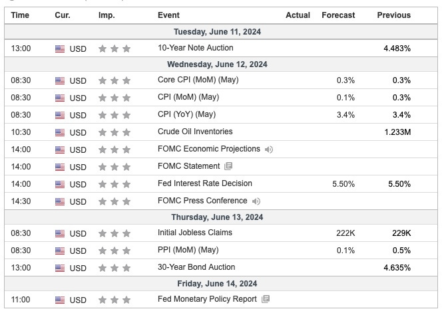Image resolution: width=446 pixels, height=315 pixels.
Task: Open document icon beside Fed Monetary Policy Report
Action: [266, 299]
